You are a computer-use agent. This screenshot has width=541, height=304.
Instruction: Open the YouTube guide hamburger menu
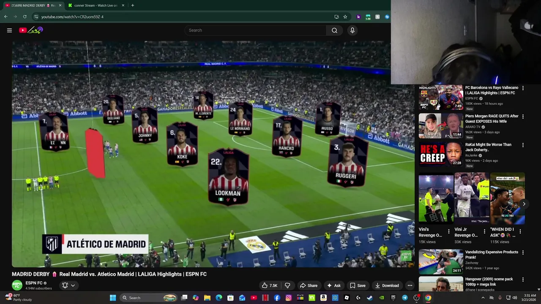[9, 30]
